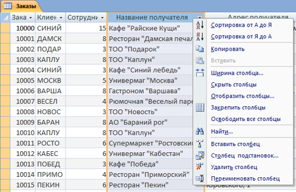Viewport: 296px width, 192px height.
Task: Click the select-all corner of datasheet
Action: point(5,17)
